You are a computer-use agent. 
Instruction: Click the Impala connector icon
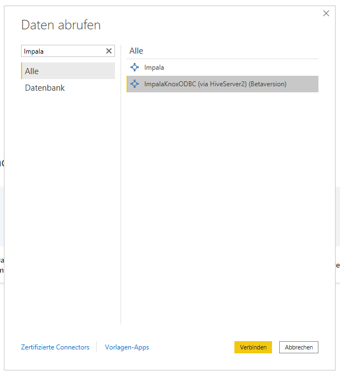coord(134,67)
